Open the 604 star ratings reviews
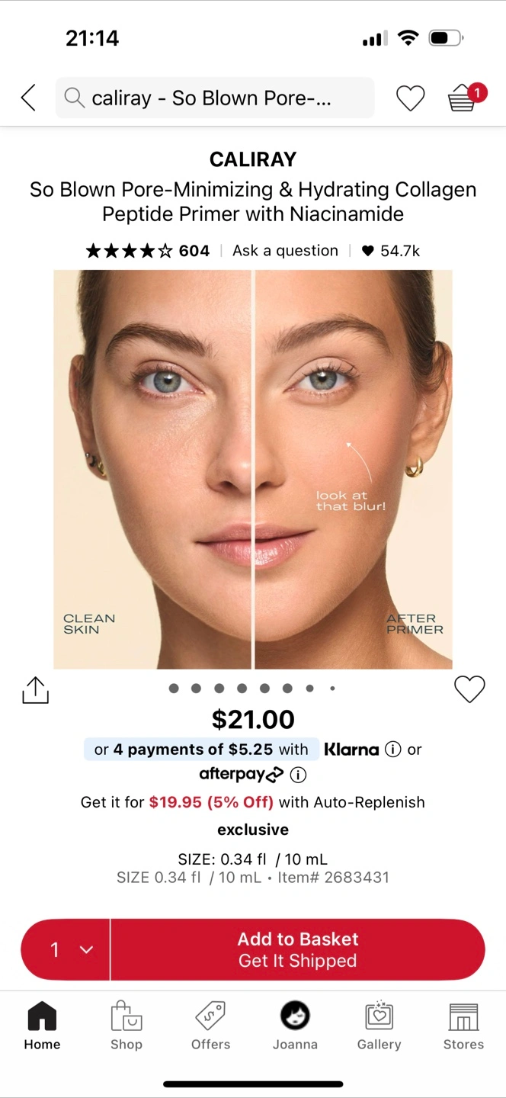The image size is (506, 1098). (x=148, y=251)
